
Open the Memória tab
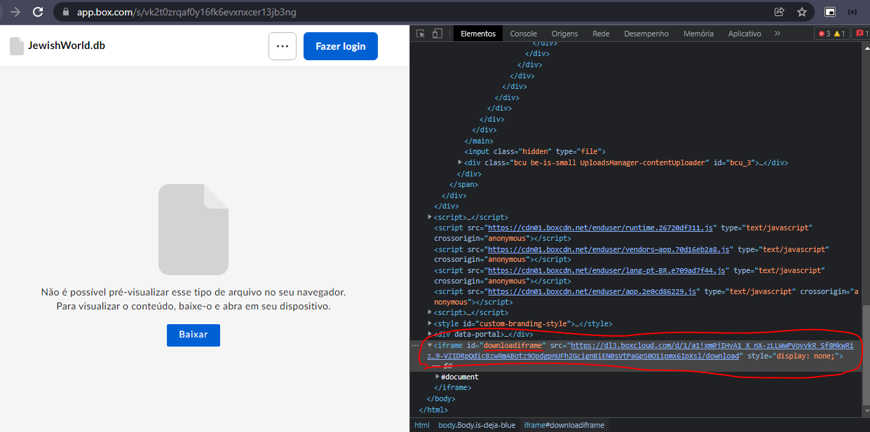pyautogui.click(x=698, y=34)
